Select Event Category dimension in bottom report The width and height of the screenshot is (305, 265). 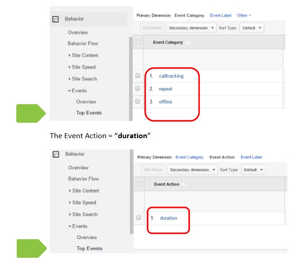click(x=190, y=157)
